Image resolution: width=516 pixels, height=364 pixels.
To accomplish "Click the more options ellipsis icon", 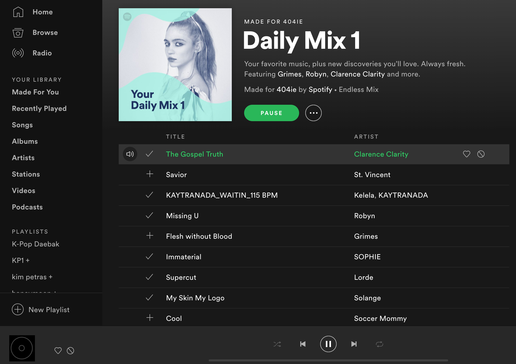I will click(314, 113).
